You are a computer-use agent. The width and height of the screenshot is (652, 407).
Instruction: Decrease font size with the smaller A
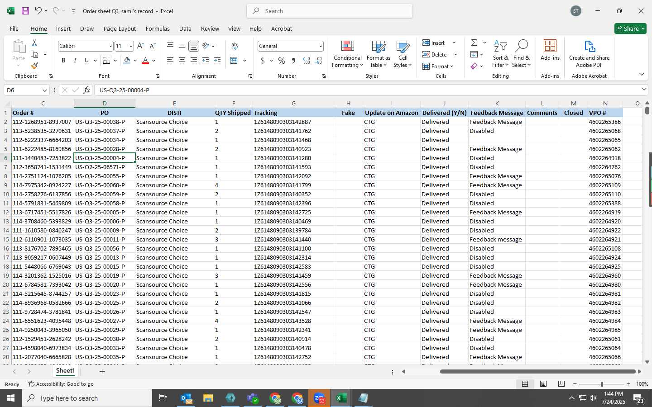152,46
